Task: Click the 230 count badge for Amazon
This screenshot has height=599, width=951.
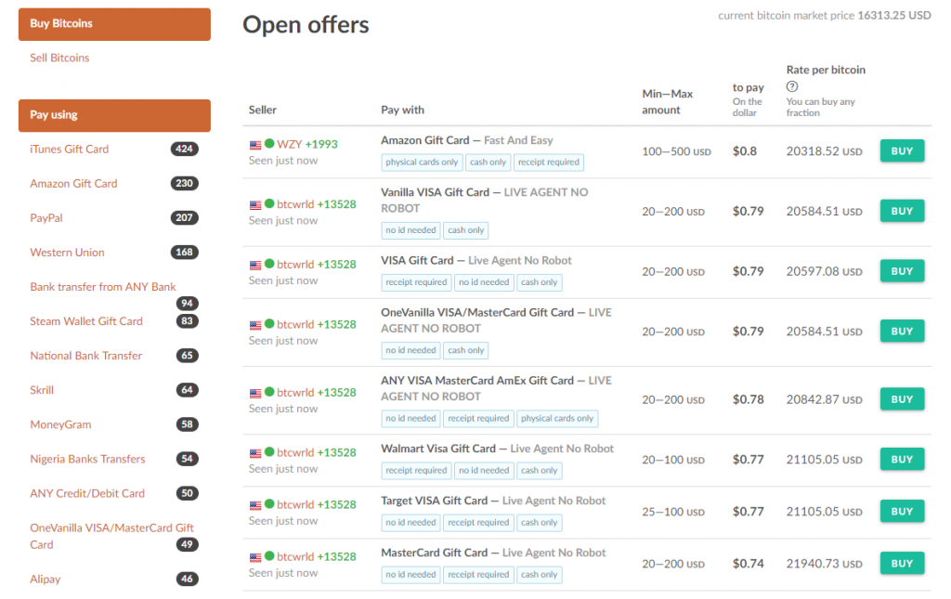Action: tap(185, 183)
